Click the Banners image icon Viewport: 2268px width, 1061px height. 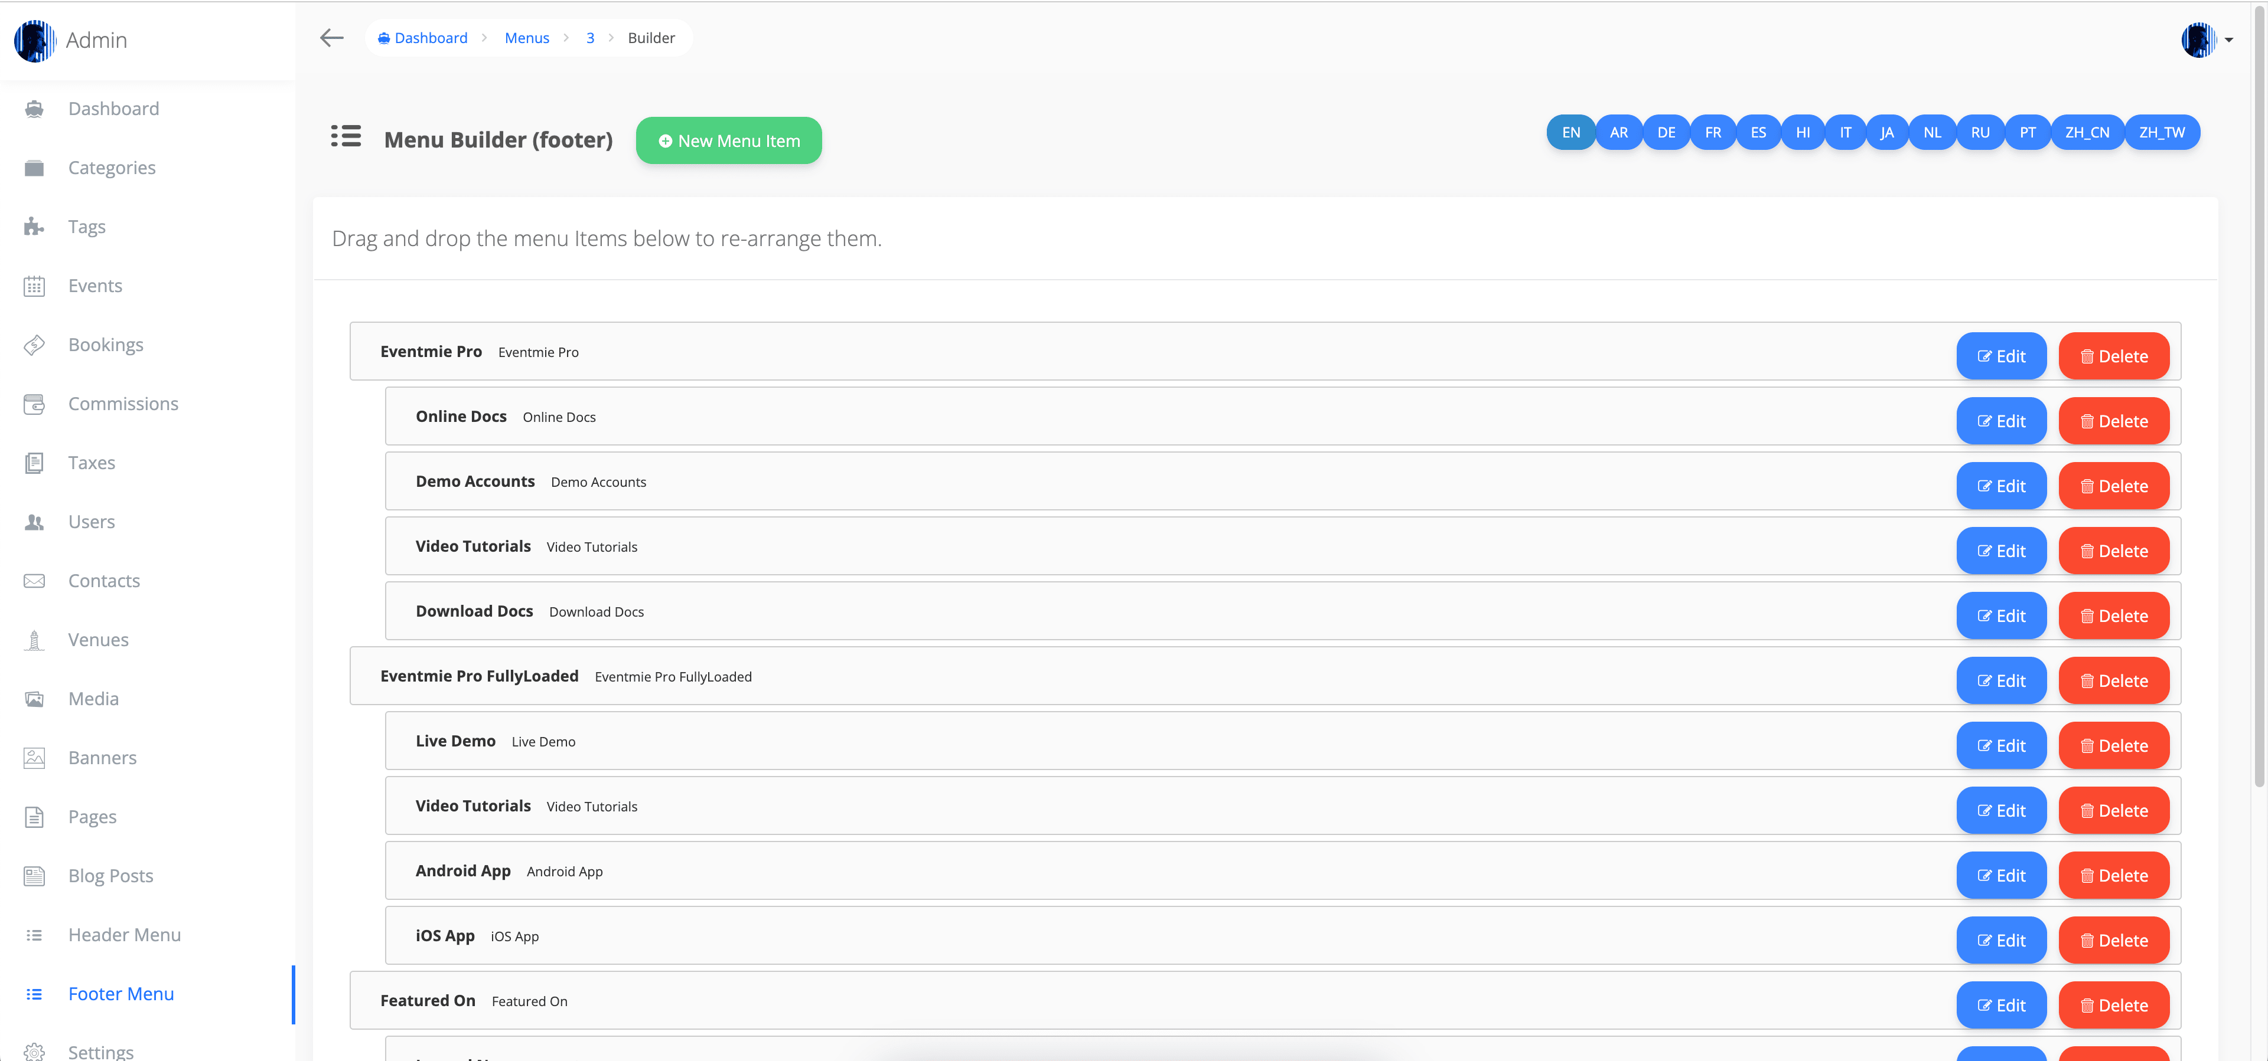point(34,758)
